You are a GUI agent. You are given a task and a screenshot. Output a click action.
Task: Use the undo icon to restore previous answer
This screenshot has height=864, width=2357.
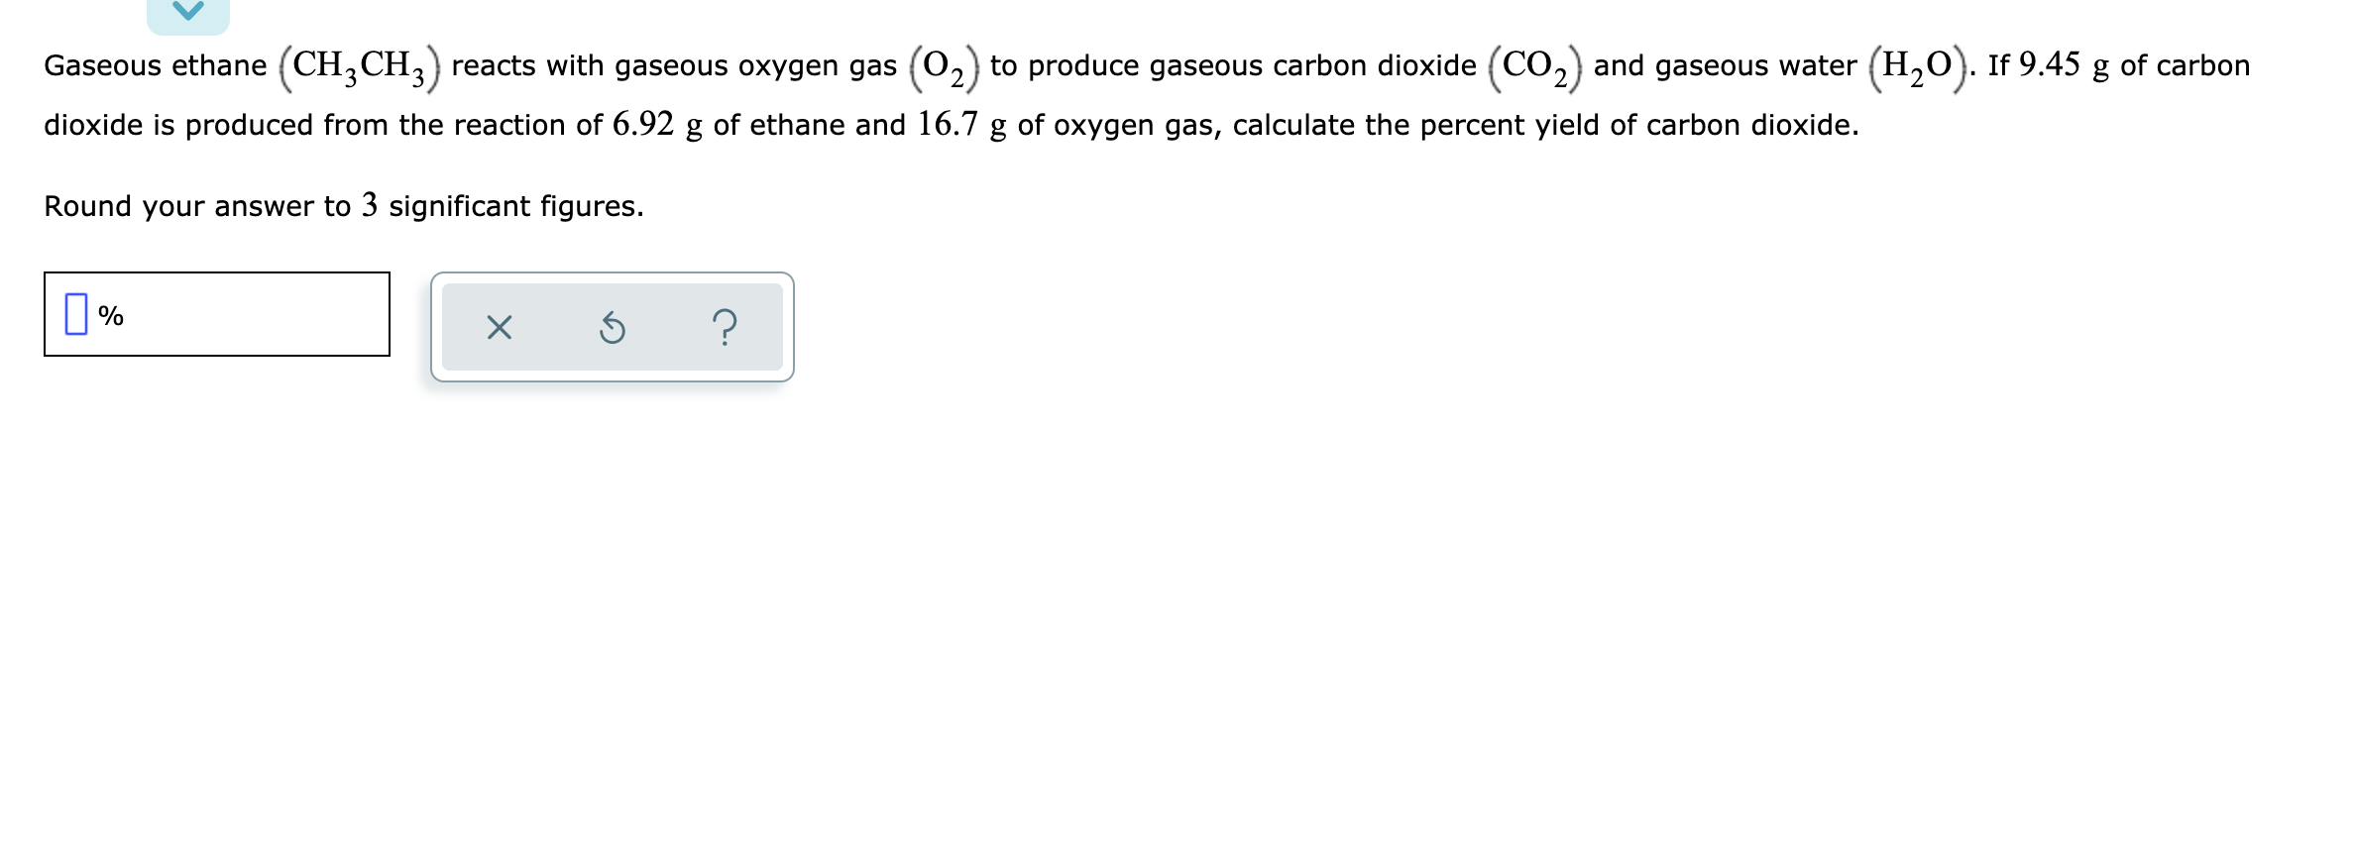613,328
